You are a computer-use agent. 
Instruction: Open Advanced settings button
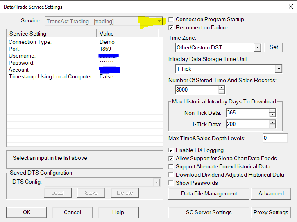(271, 194)
